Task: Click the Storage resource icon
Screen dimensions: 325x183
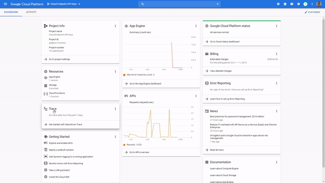Action: 45,86
